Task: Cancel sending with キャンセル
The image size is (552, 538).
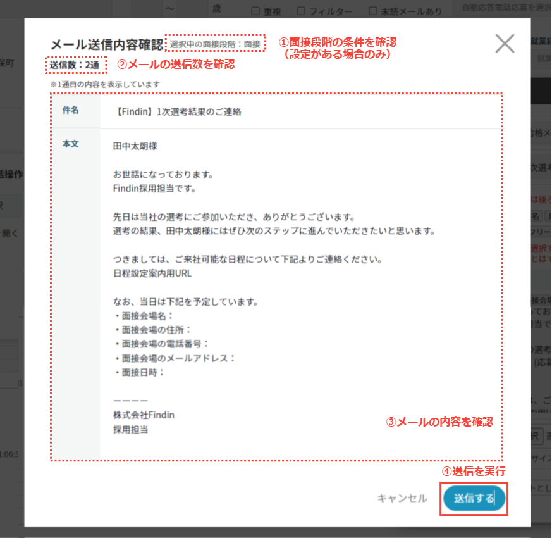Action: (x=402, y=498)
